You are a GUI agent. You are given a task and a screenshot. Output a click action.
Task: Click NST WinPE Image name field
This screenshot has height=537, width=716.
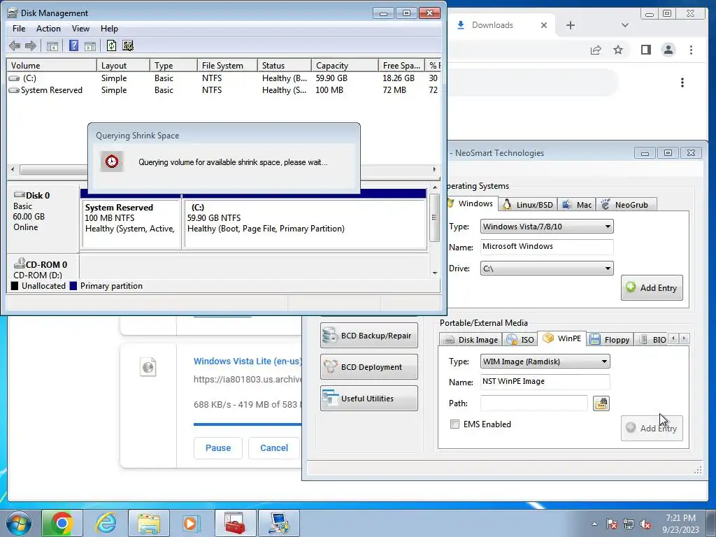point(545,382)
